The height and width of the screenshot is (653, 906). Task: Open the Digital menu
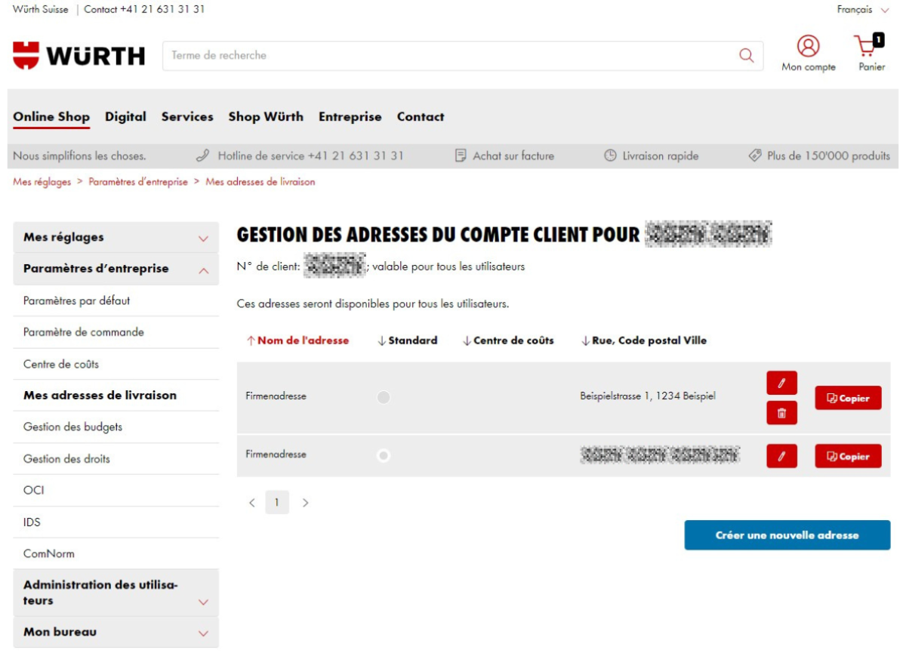tap(125, 117)
